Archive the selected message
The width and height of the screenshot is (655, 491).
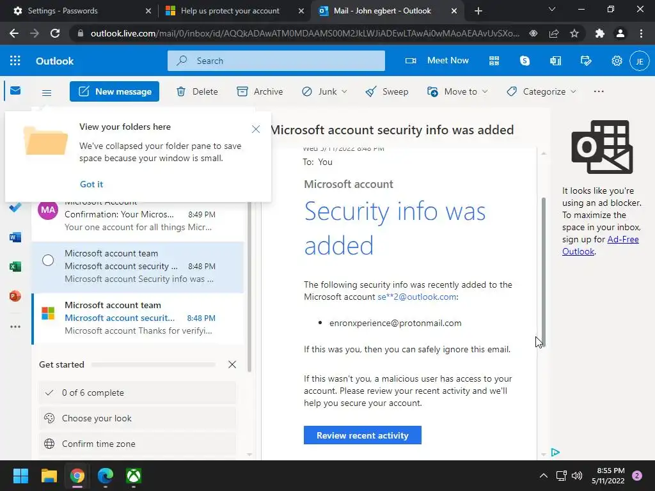[x=260, y=91]
